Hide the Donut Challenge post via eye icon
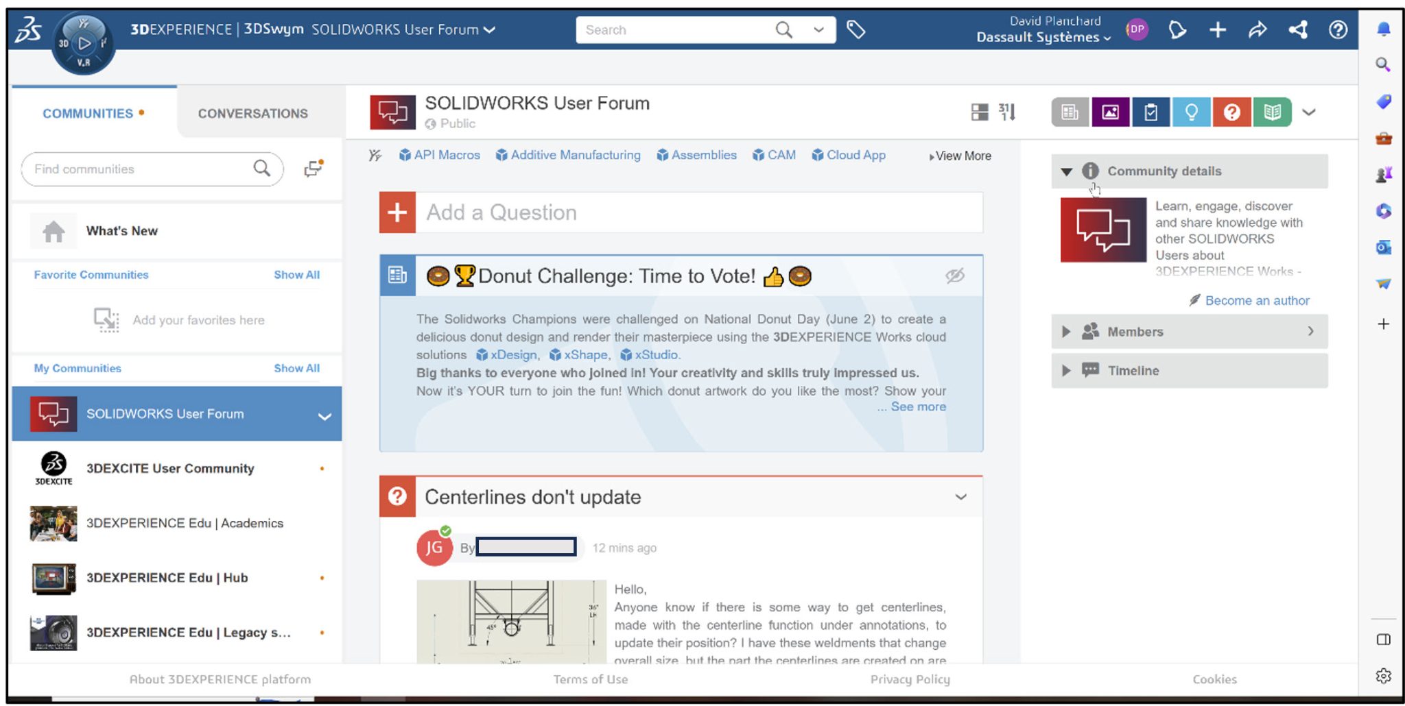The image size is (1405, 706). (956, 276)
